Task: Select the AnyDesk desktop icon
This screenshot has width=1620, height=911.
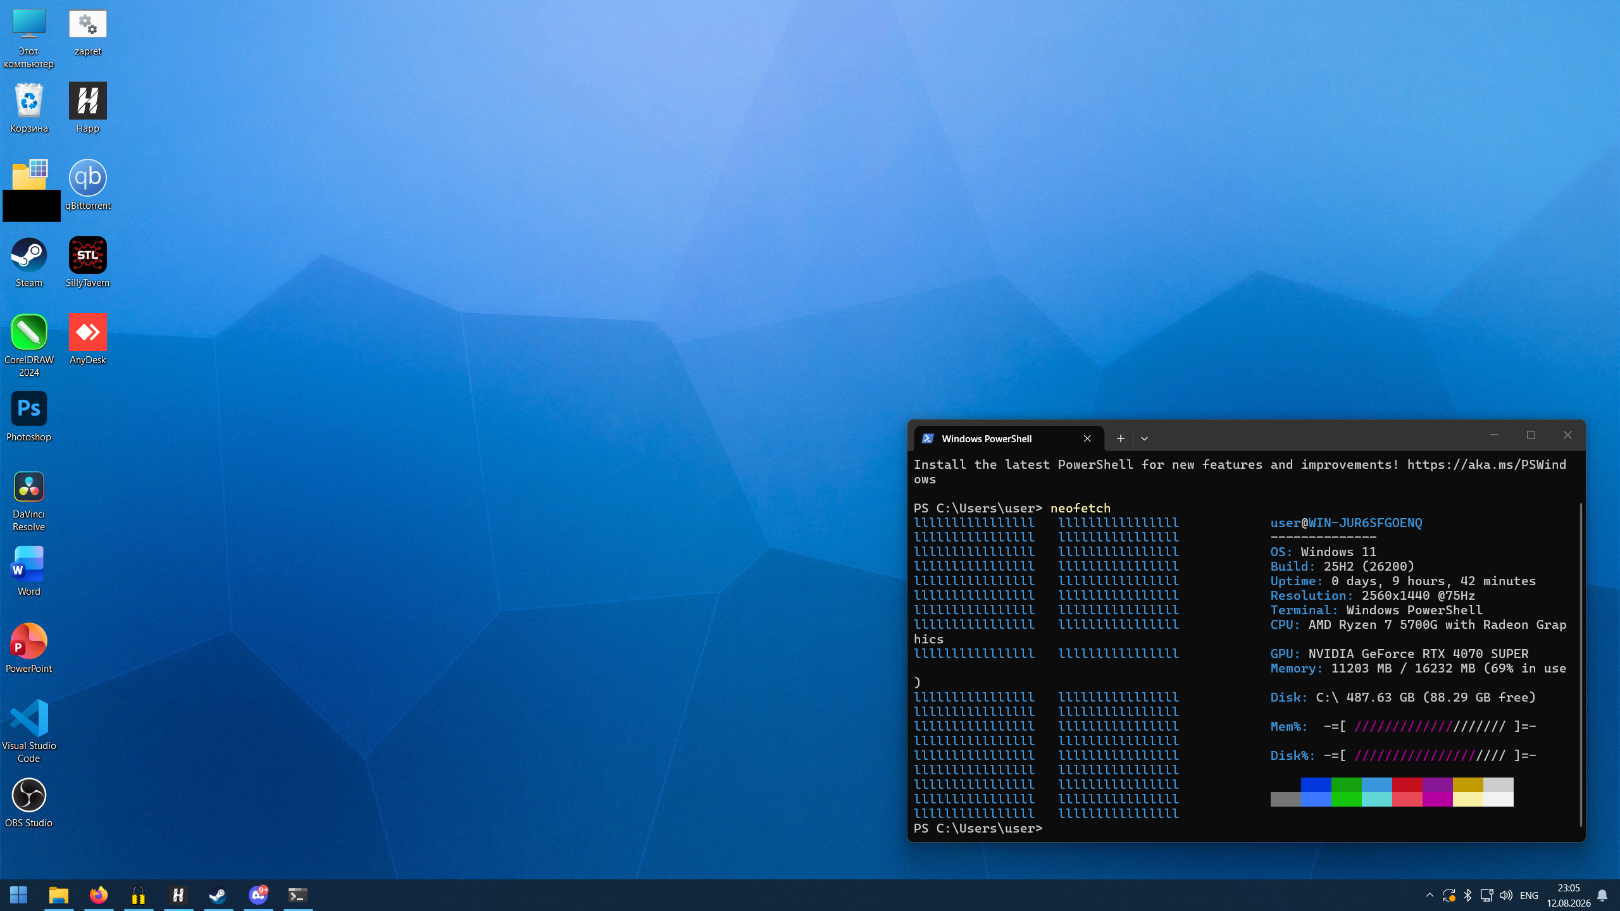Action: pos(87,339)
